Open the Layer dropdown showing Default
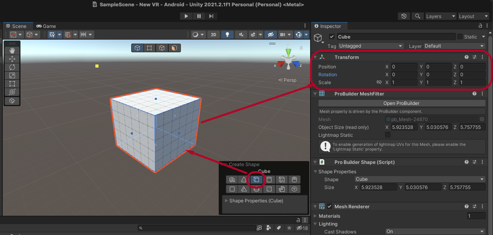Image resolution: width=493 pixels, height=235 pixels. point(454,46)
